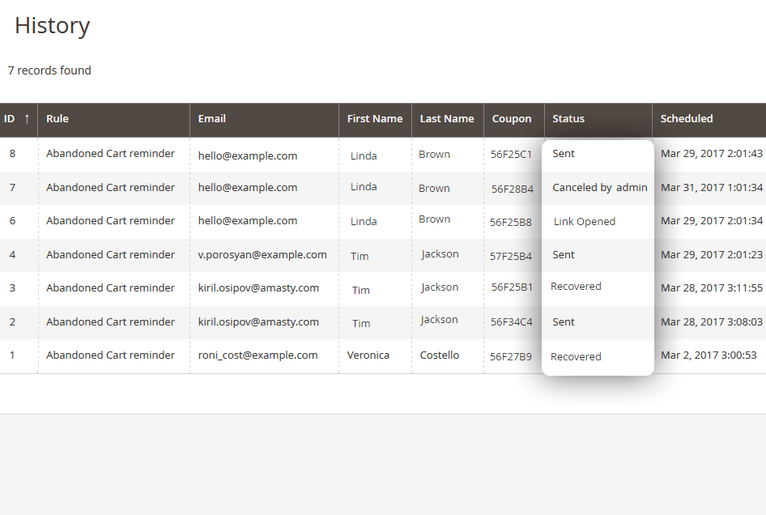Viewport: 766px width, 515px height.
Task: Click the email roni_cost@example.com
Action: coord(257,355)
